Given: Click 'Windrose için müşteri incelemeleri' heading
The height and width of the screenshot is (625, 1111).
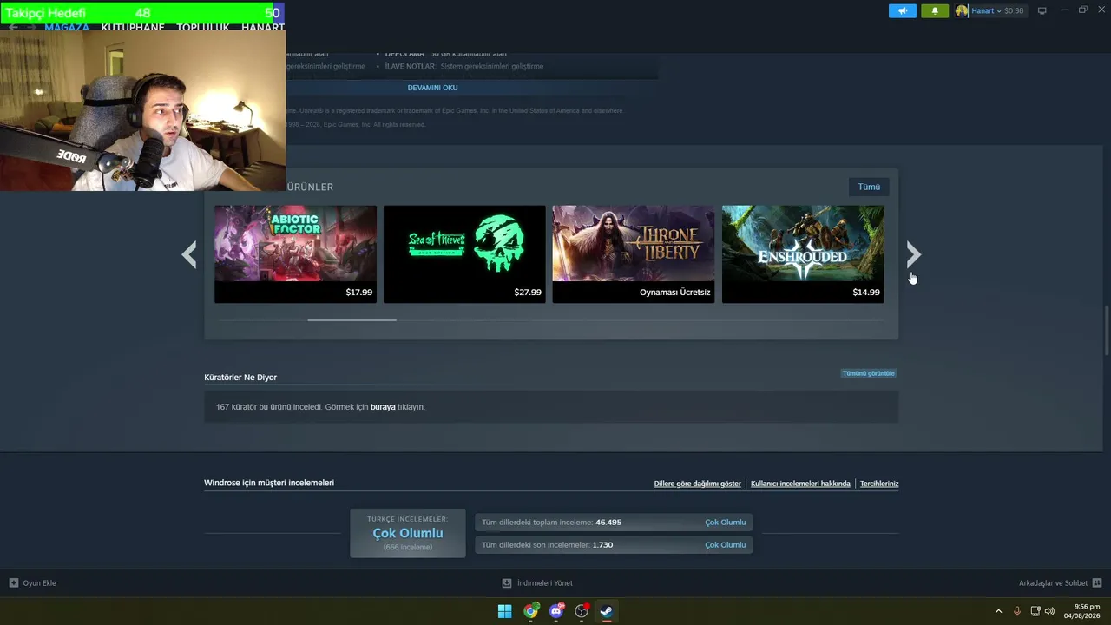Looking at the screenshot, I should [x=269, y=483].
